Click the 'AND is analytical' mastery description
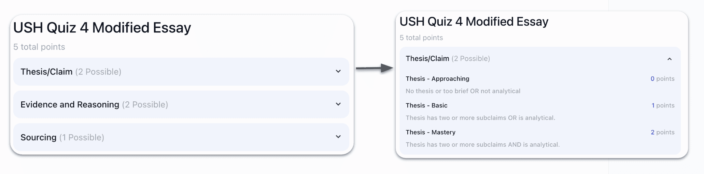The image size is (704, 174). point(482,145)
